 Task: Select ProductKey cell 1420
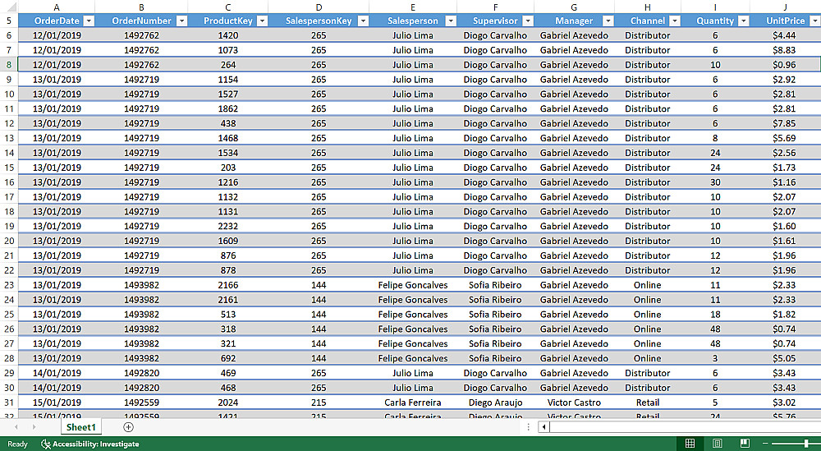click(227, 35)
